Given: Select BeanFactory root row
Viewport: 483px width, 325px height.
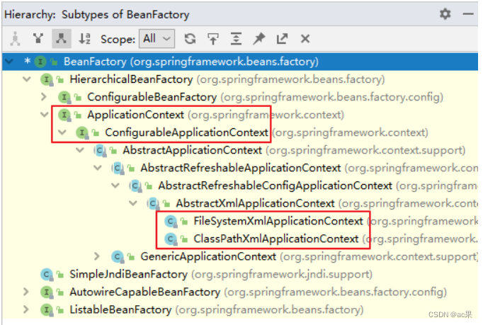Looking at the screenshot, I should [x=240, y=62].
